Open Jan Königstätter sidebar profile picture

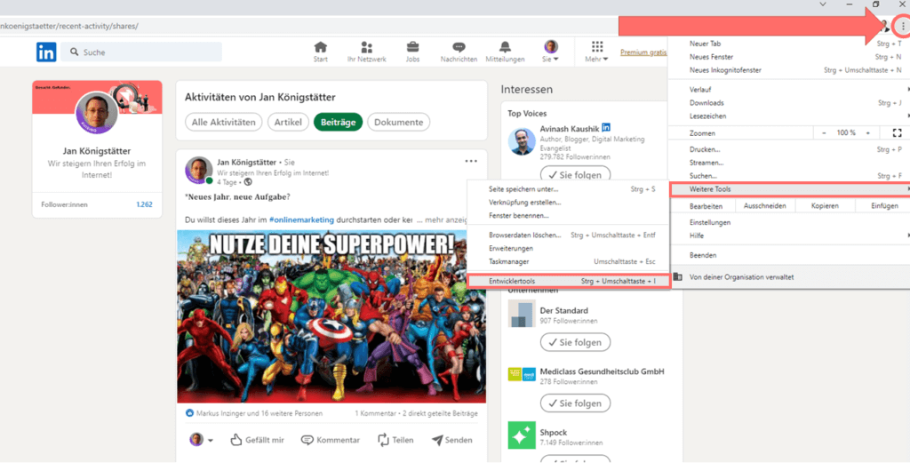click(x=97, y=113)
